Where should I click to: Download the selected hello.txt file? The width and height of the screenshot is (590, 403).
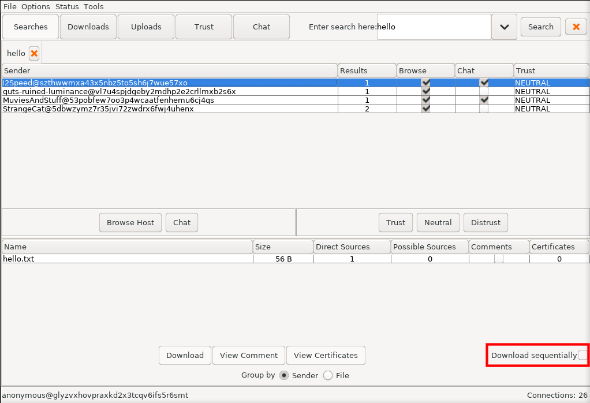(185, 355)
